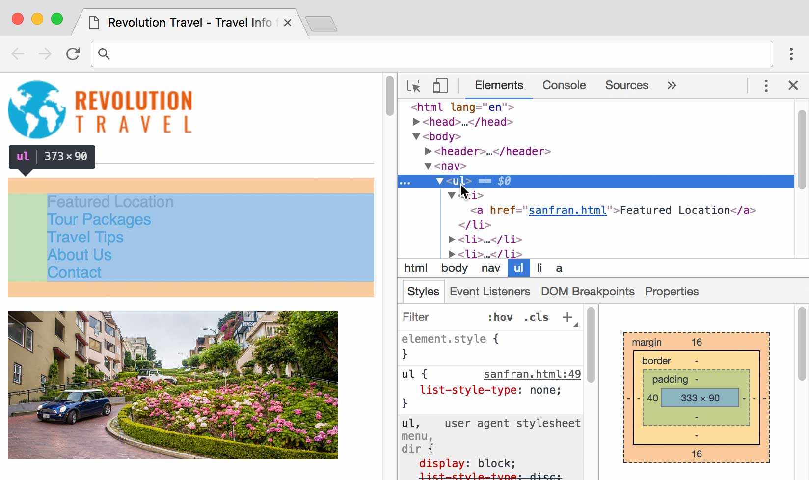Viewport: 809px width, 480px height.
Task: Open the DevTools three-dot menu
Action: [x=766, y=85]
